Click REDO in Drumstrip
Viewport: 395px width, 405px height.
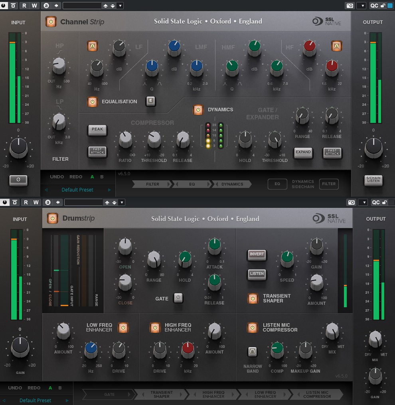[x=34, y=388]
